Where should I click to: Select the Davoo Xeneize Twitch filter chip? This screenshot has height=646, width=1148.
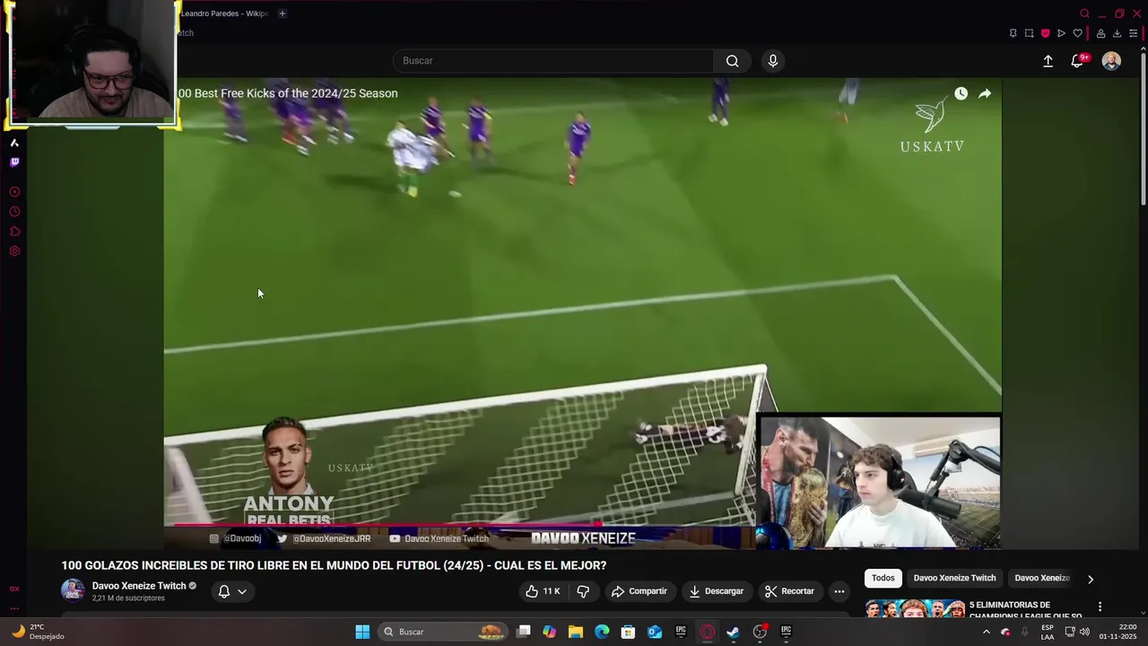[954, 579]
